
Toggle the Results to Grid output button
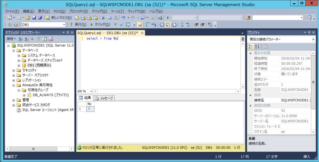(168, 25)
